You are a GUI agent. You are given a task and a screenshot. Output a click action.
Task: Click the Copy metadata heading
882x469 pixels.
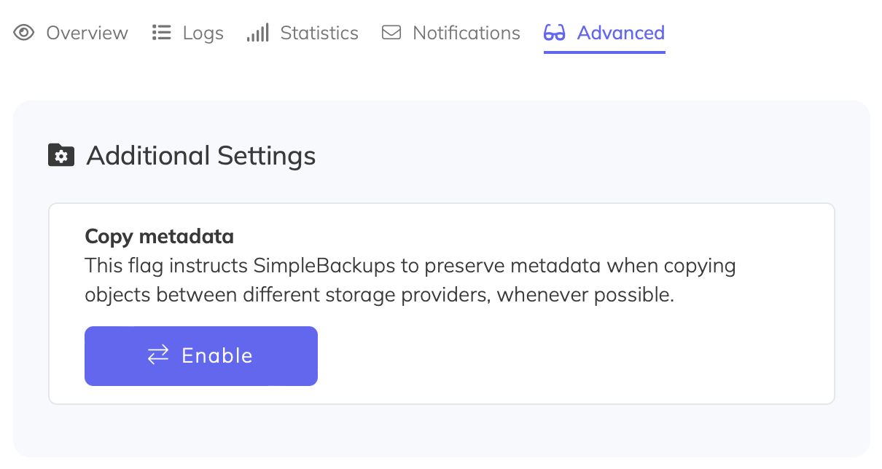point(159,236)
